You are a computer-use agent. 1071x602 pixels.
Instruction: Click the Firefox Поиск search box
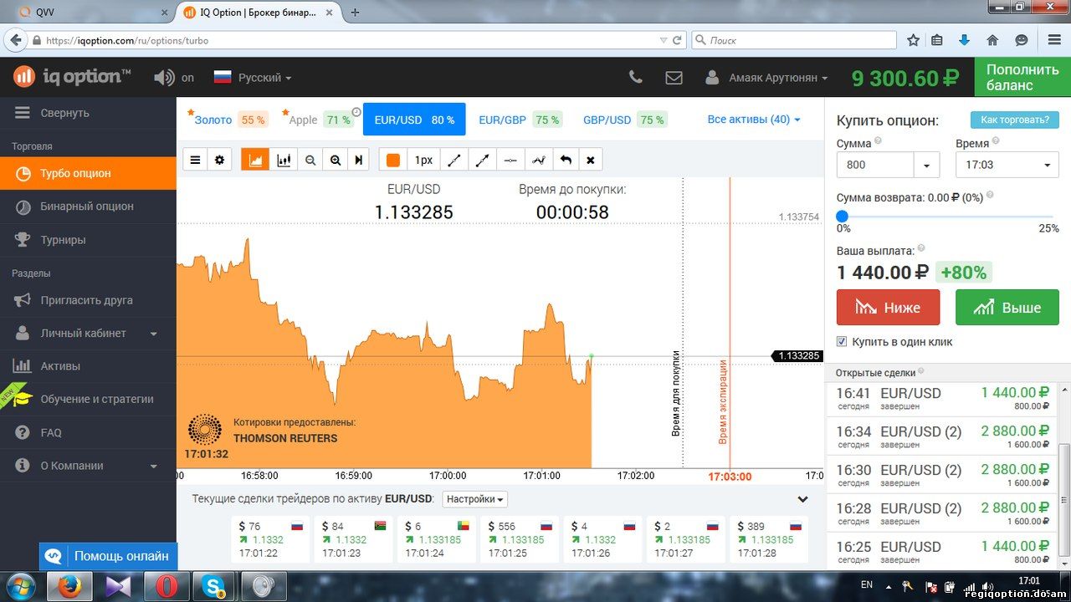(x=794, y=40)
